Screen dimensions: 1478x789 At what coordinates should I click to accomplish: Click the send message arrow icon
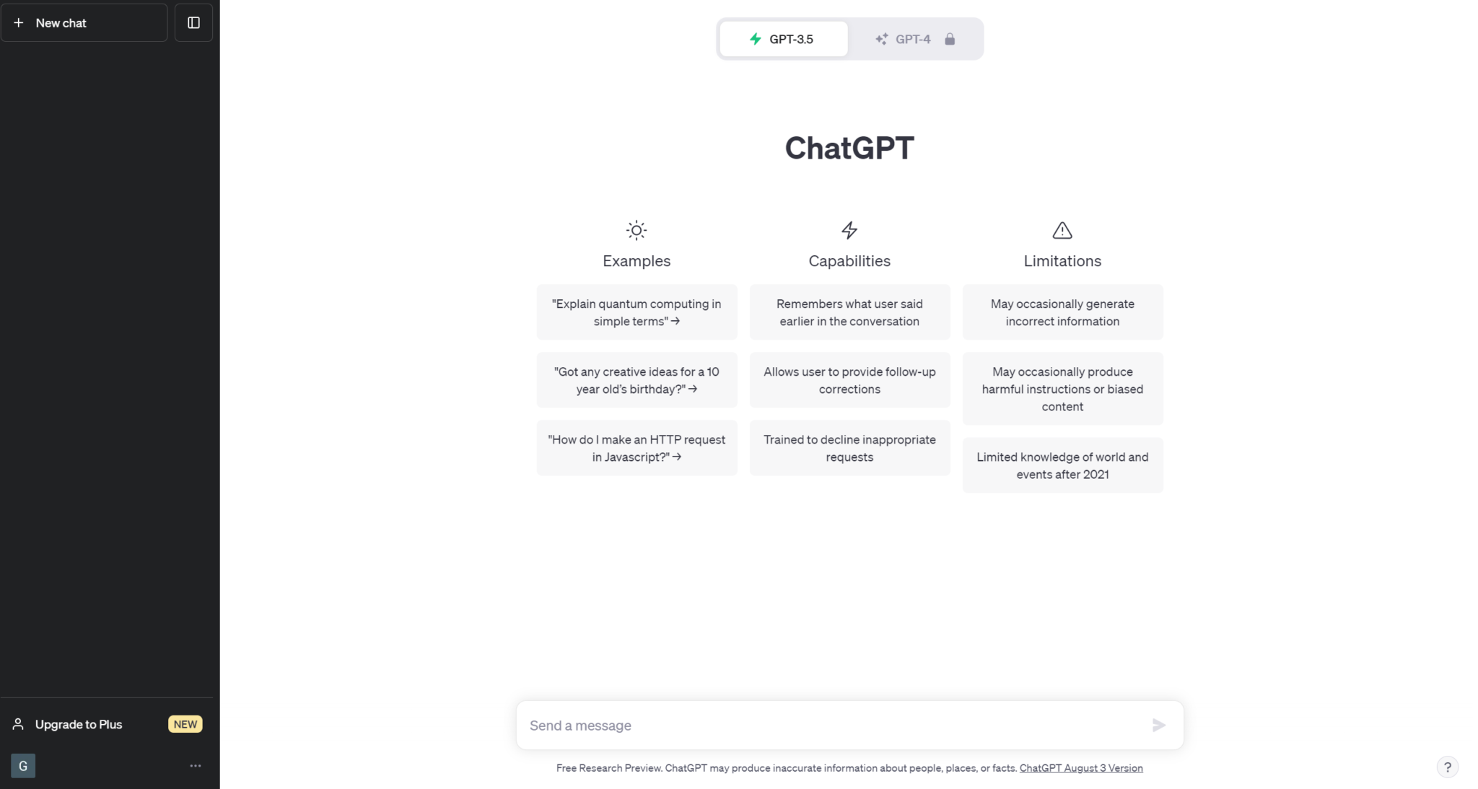pos(1158,725)
